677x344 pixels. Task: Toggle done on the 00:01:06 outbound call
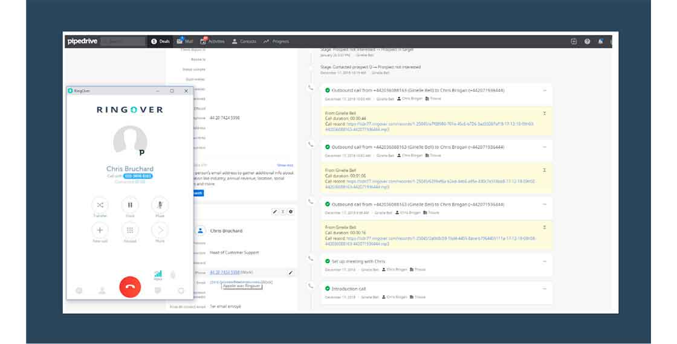point(327,147)
